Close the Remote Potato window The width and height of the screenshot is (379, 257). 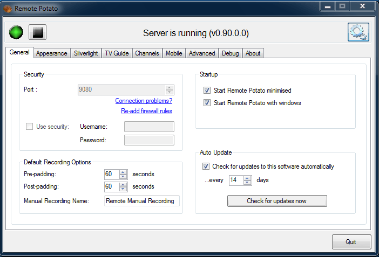(x=362, y=6)
